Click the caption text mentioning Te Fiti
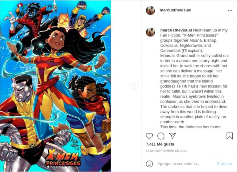This screenshot has width=237, height=172. click(x=194, y=86)
